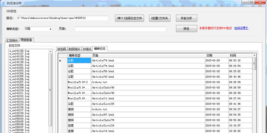Select log file u_ex150105.log
The height and width of the screenshot is (133, 267).
pos(19,122)
